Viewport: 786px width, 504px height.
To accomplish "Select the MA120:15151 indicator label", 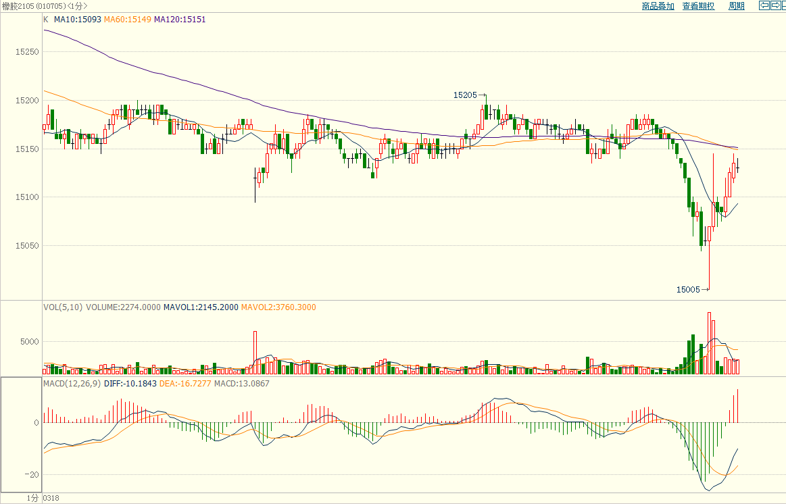I will point(180,20).
